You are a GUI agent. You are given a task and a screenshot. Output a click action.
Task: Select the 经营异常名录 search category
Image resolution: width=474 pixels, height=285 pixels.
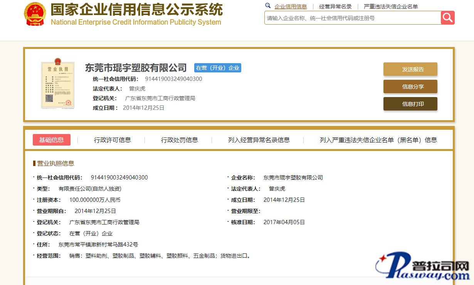[x=335, y=7]
